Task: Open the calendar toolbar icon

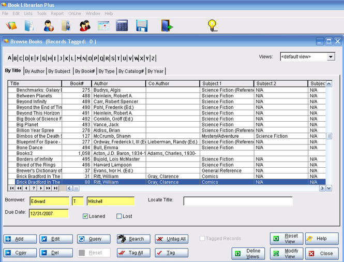Action: tap(103, 26)
